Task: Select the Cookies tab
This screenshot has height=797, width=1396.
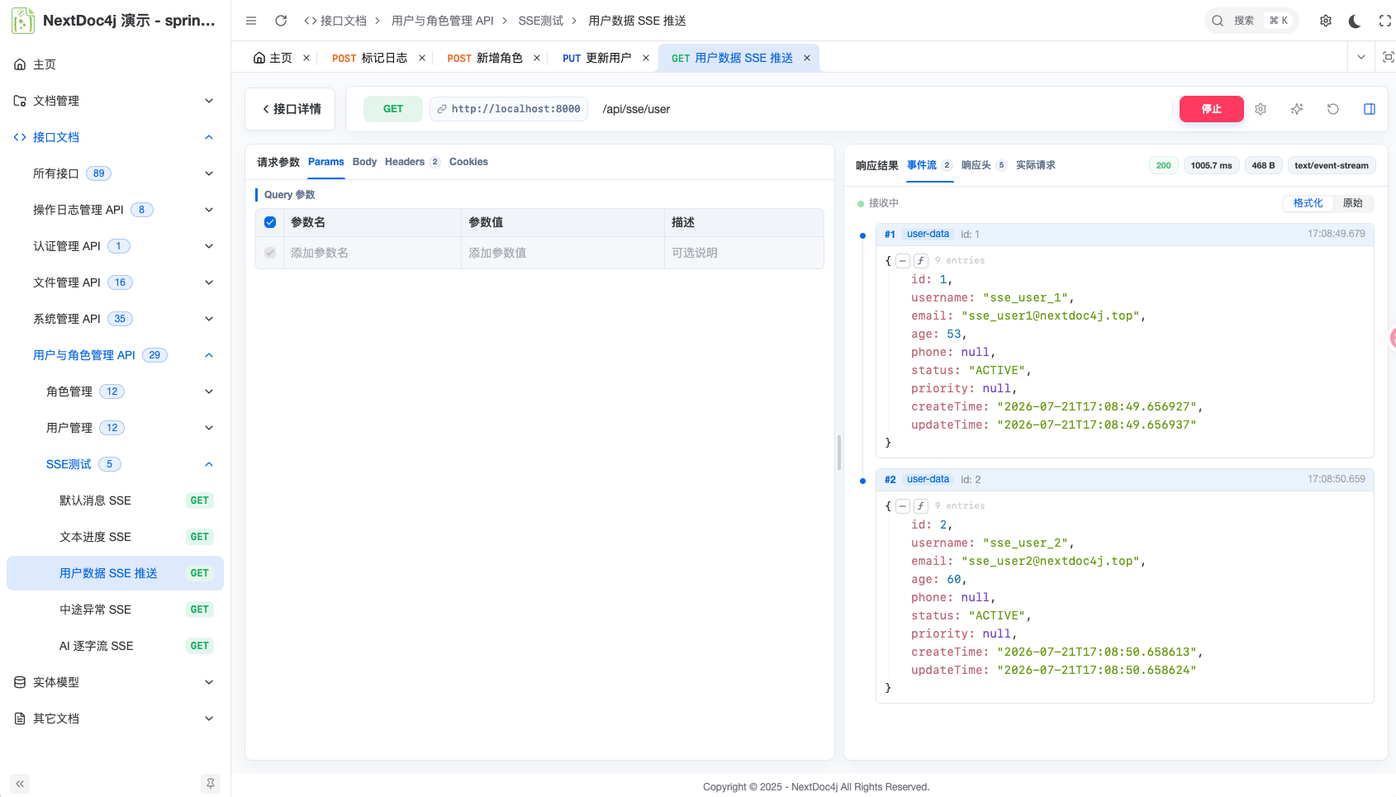Action: tap(468, 162)
